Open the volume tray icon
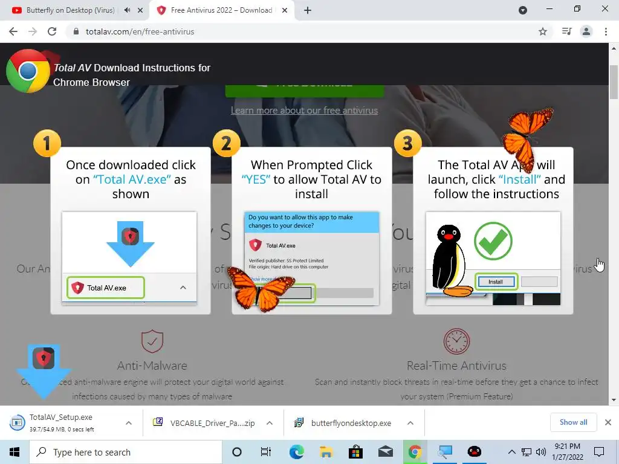 (x=541, y=452)
